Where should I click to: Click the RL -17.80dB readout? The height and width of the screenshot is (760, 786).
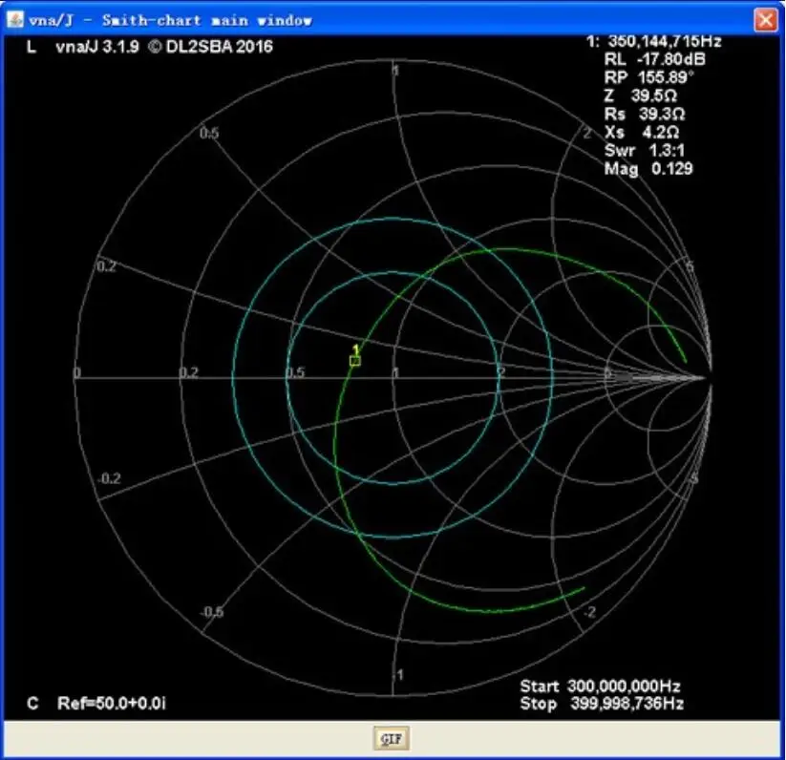click(x=654, y=59)
